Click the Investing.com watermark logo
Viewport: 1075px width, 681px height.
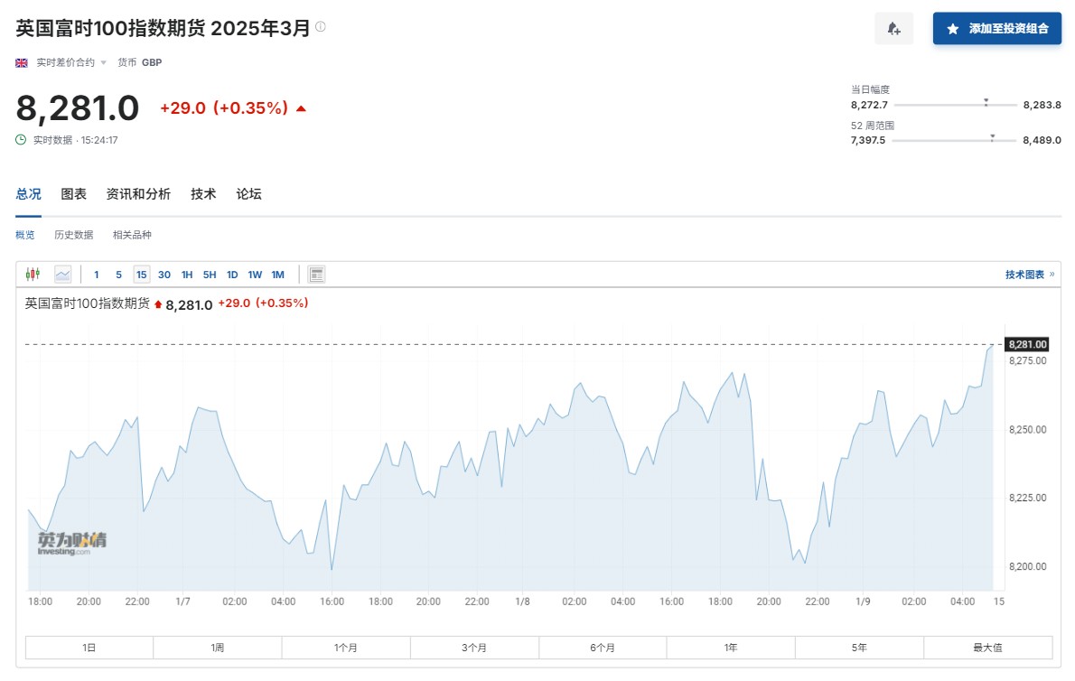click(71, 542)
